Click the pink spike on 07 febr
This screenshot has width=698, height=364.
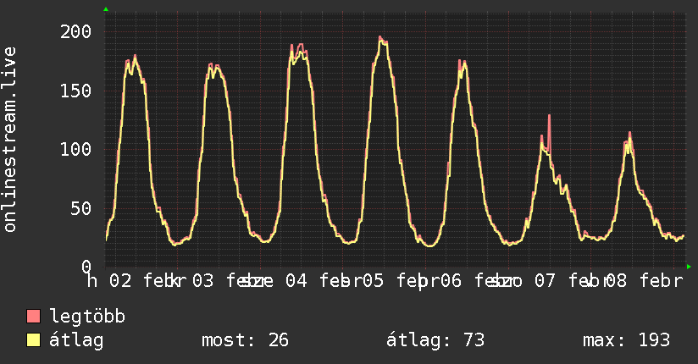[549, 134]
